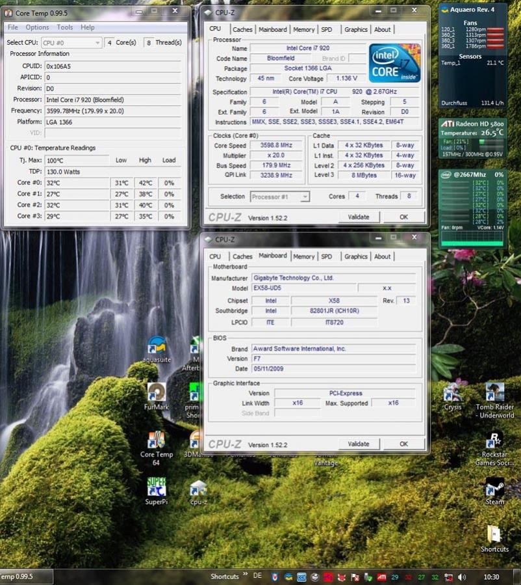
Task: Click Validate in top CPU-Z window
Action: pos(359,217)
